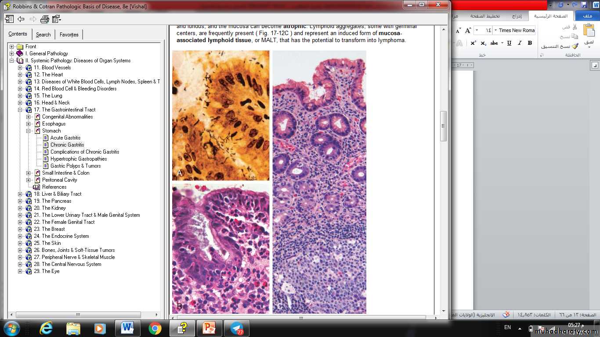Toggle Bold formatting in Word

(x=530, y=43)
